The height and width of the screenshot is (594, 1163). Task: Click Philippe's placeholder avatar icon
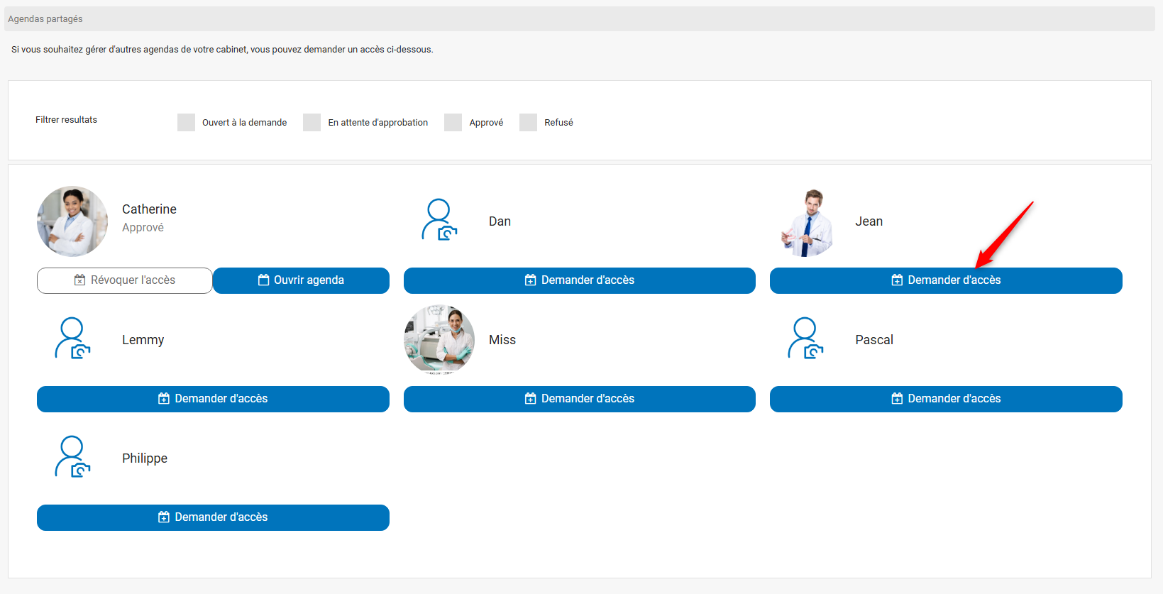[x=72, y=457]
